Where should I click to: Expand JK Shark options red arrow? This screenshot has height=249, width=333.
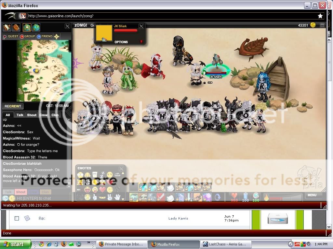point(141,42)
